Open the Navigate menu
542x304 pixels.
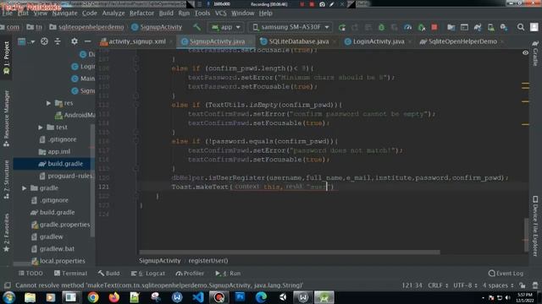pos(64,14)
